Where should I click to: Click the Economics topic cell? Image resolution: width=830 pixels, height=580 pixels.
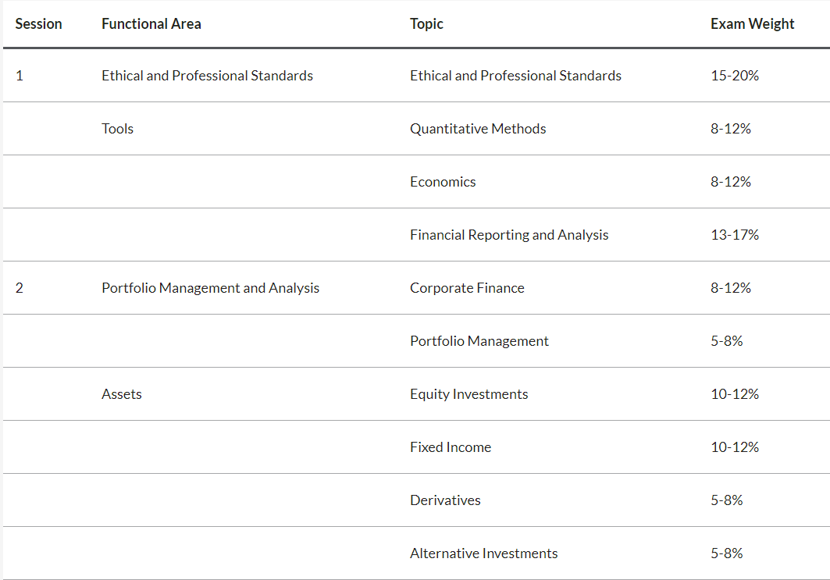point(443,182)
